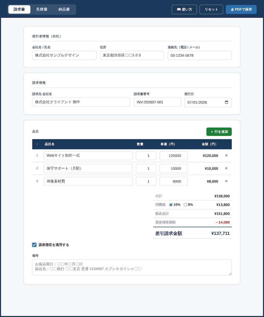This screenshot has width=264, height=317.
Task: Click the ¥10,000 amount cell
Action: 211,168
